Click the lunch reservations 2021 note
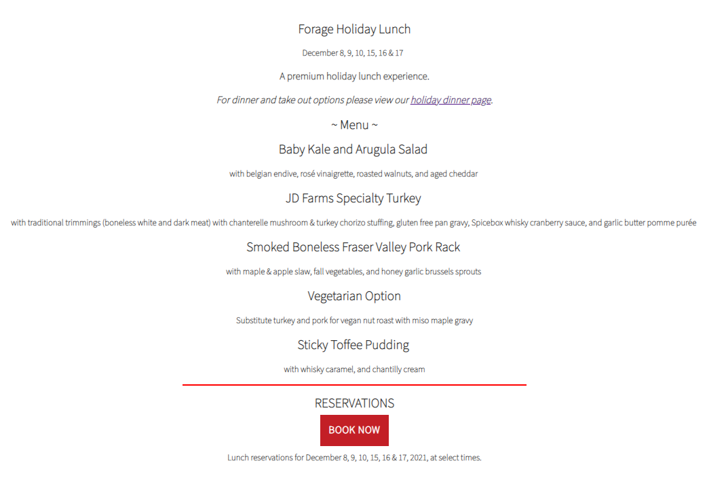Screen dimensions: 707x478 coord(354,458)
